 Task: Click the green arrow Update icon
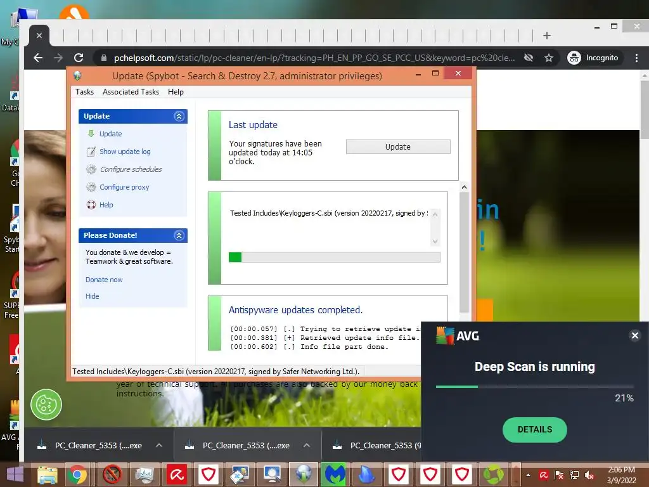tap(91, 133)
